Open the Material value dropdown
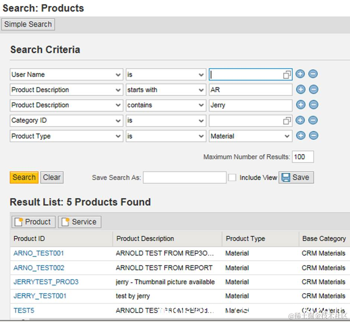Image resolution: width=350 pixels, height=322 pixels. 287,136
